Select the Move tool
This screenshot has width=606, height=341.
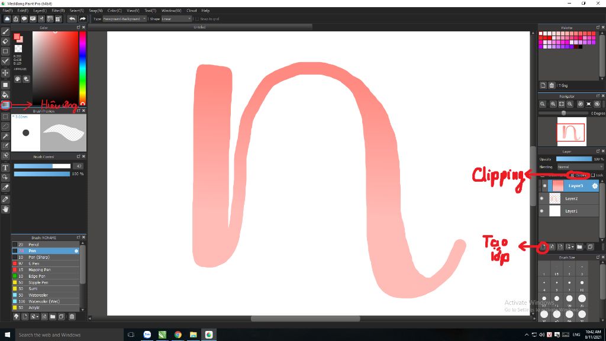point(5,73)
